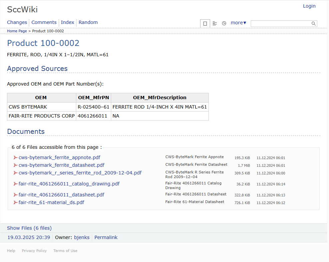Click the OEM column header
The height and width of the screenshot is (262, 329).
pyautogui.click(x=42, y=98)
